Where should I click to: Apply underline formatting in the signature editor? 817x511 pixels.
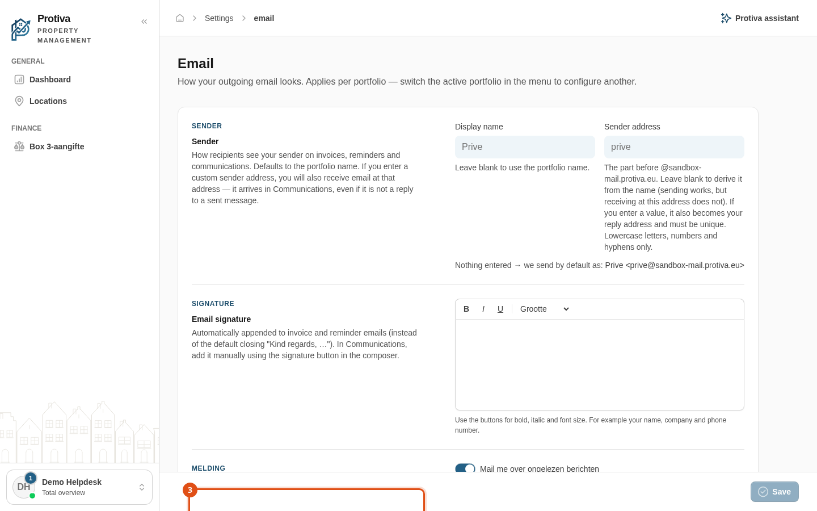click(x=500, y=309)
